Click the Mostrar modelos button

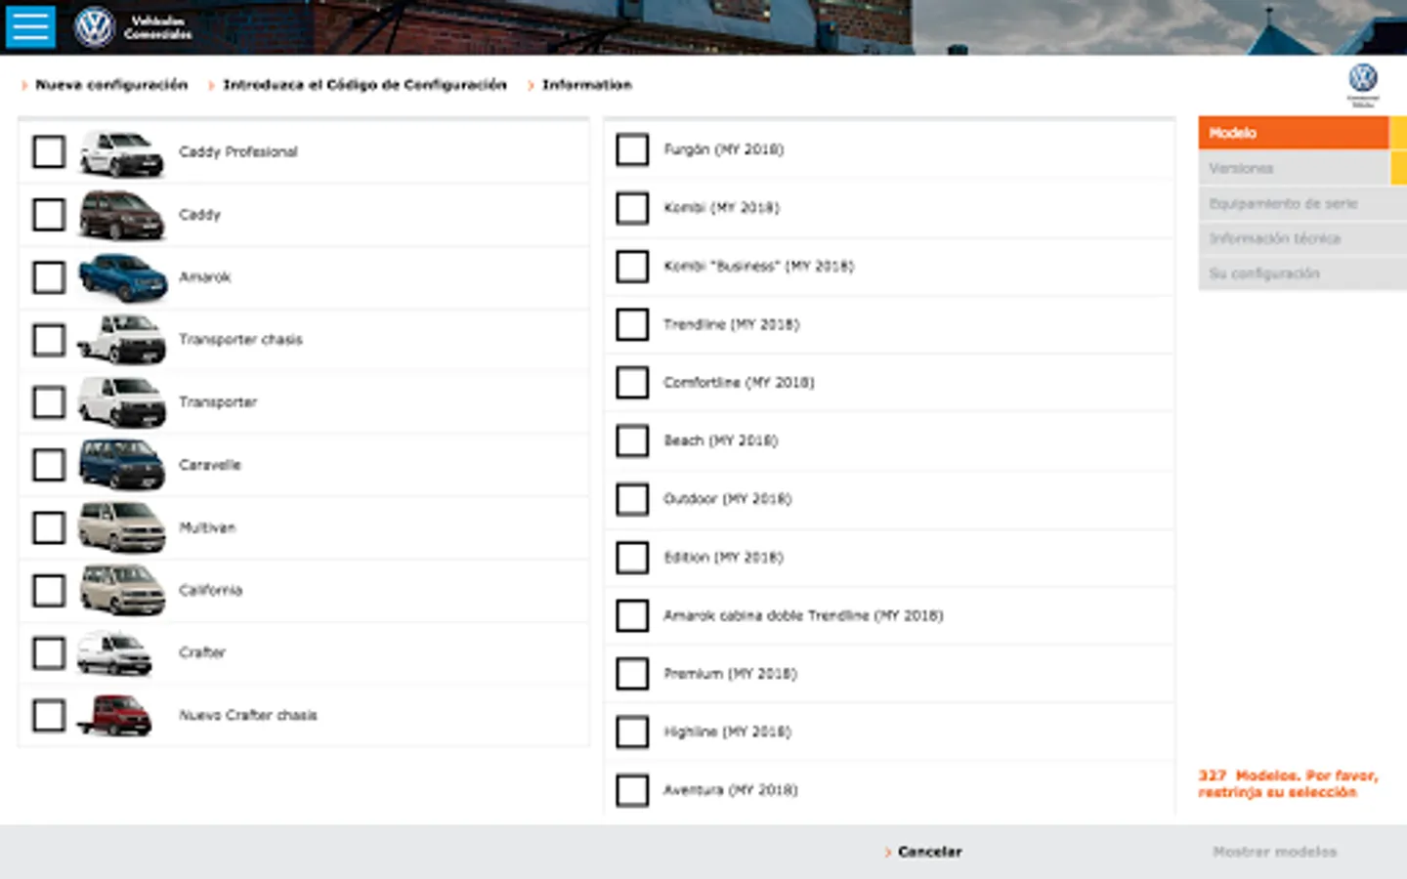point(1274,852)
